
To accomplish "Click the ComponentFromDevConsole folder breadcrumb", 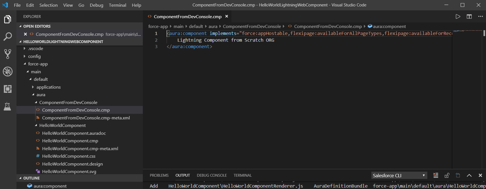I will (x=252, y=26).
